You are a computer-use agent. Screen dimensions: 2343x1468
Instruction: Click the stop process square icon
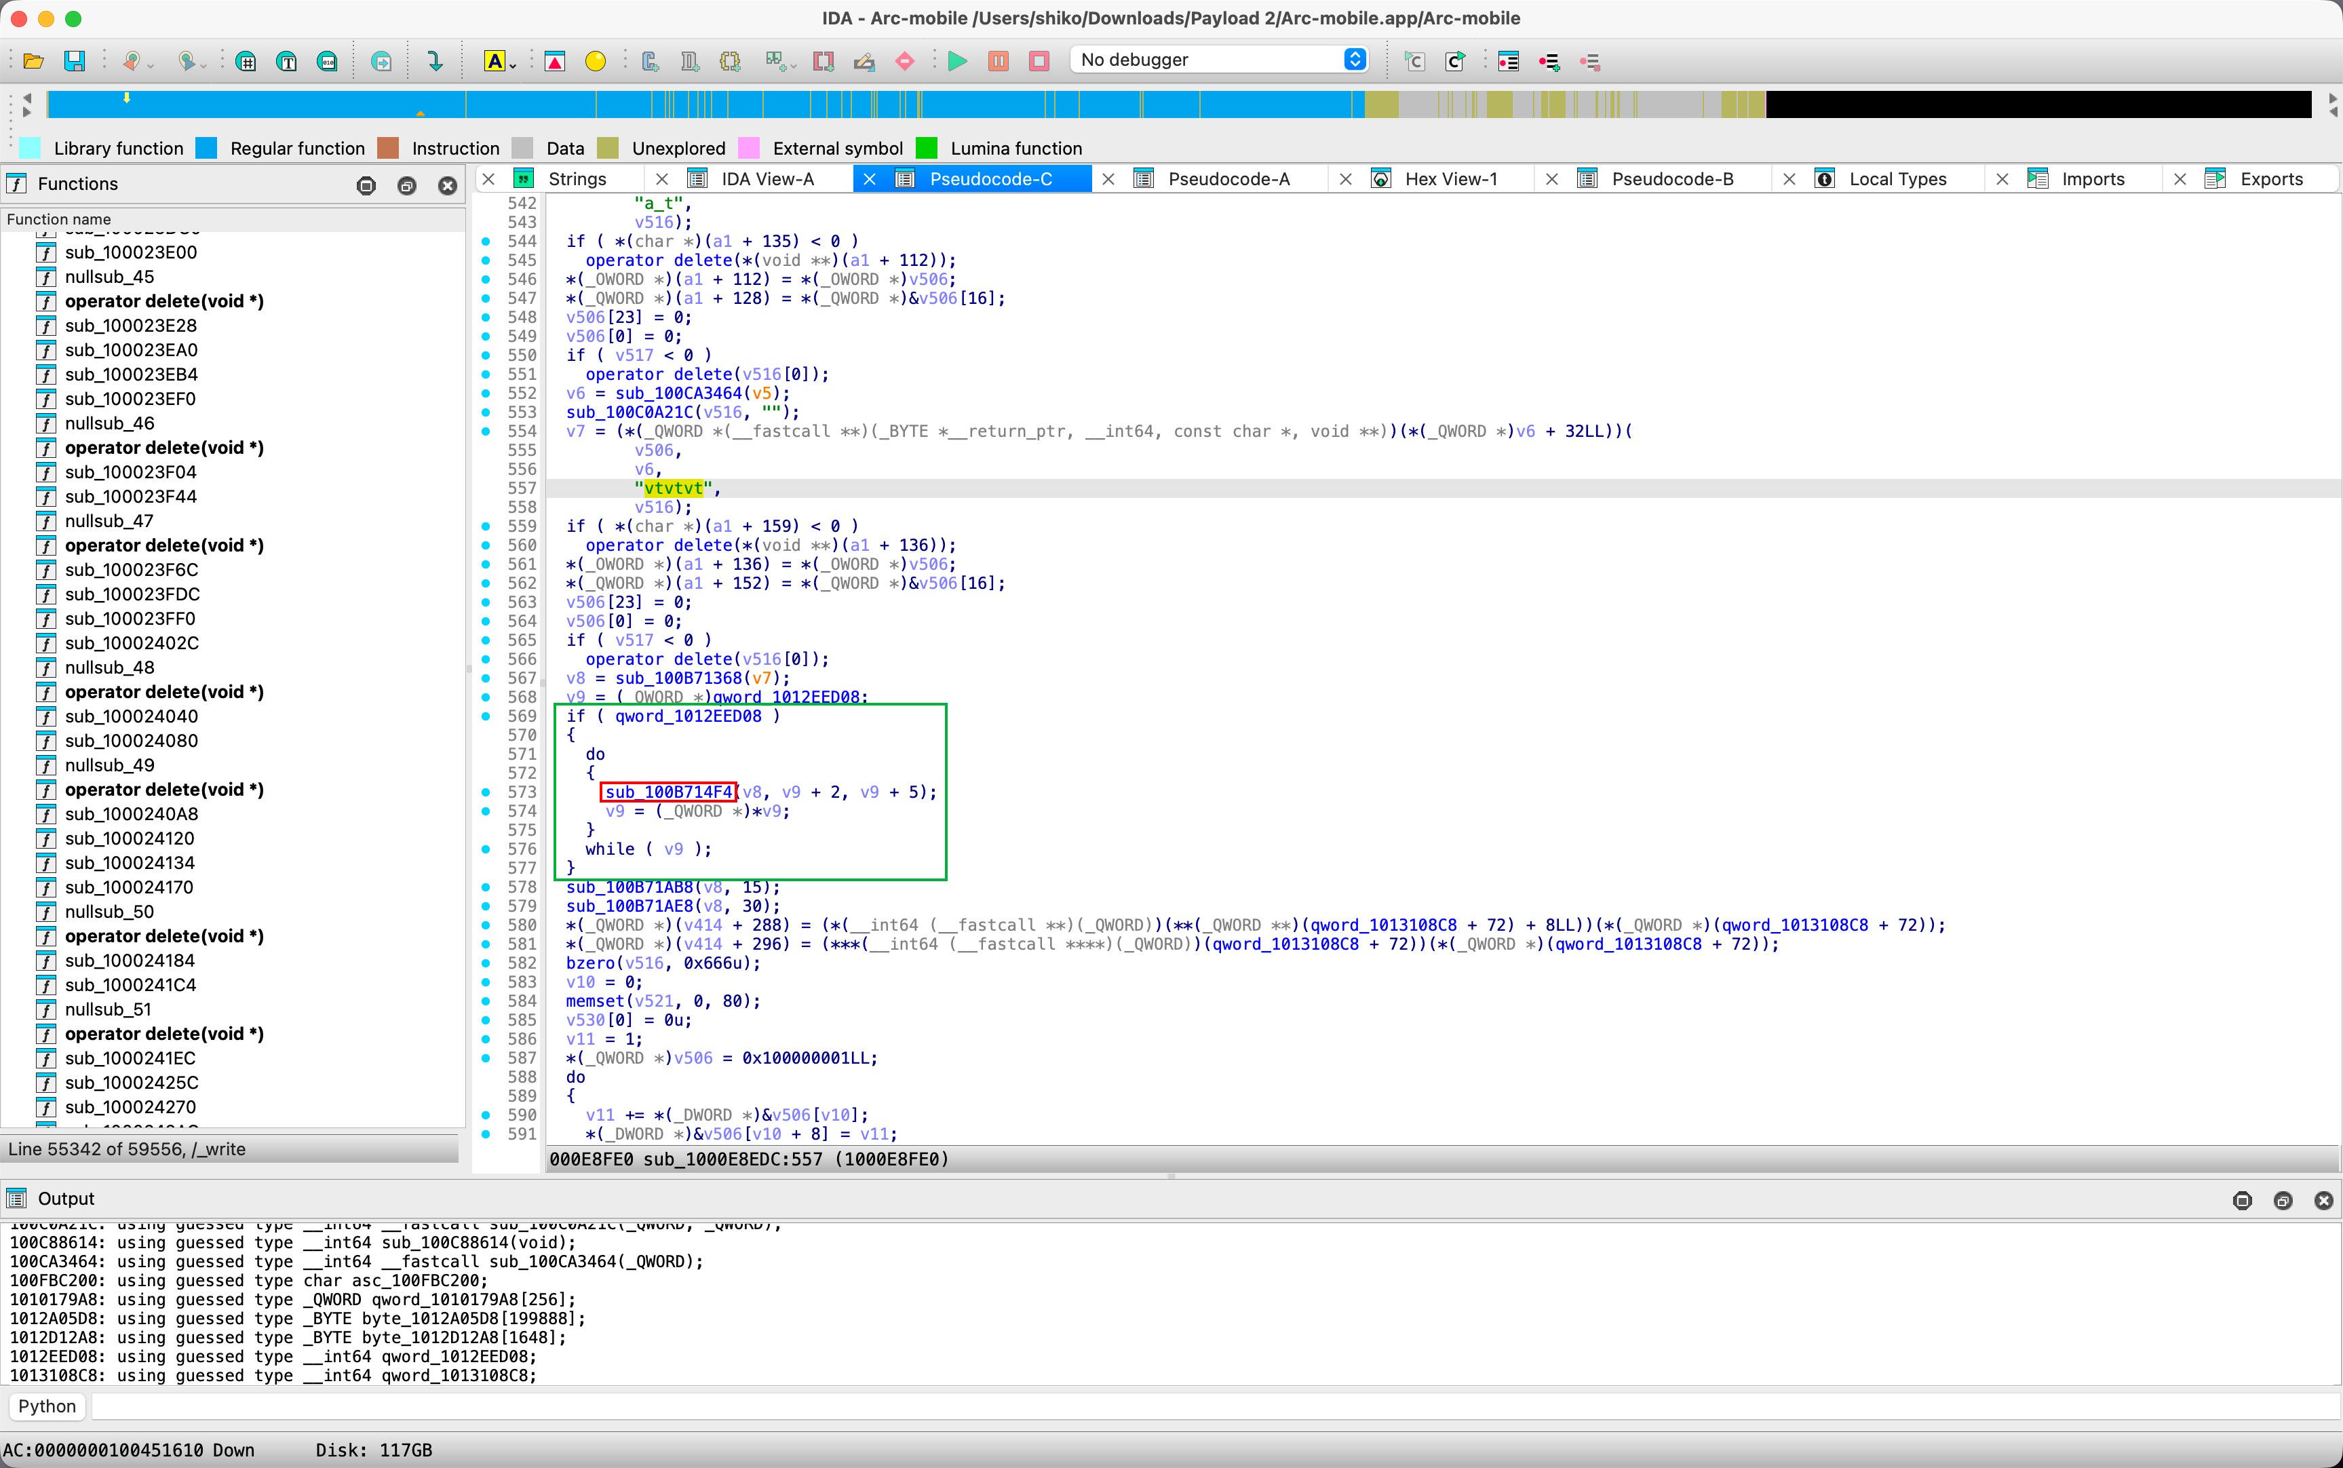1039,61
